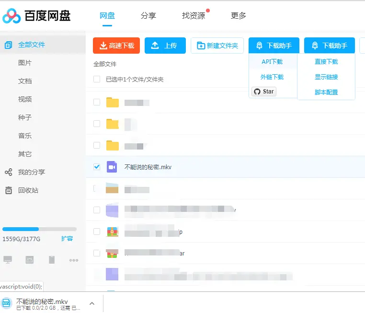Click the 新建文件夹 button
Image resolution: width=365 pixels, height=313 pixels.
(x=217, y=46)
